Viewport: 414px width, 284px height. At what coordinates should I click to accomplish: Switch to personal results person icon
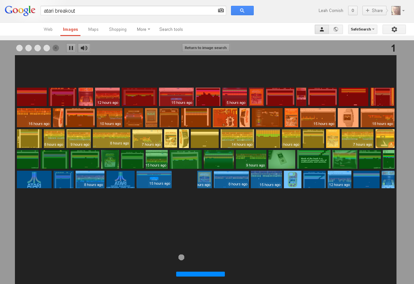[322, 29]
